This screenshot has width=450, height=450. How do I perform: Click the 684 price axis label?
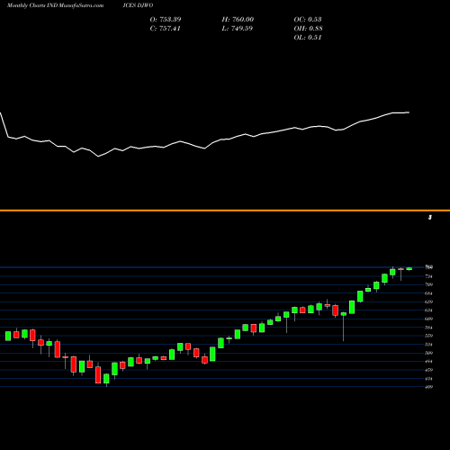429,293
